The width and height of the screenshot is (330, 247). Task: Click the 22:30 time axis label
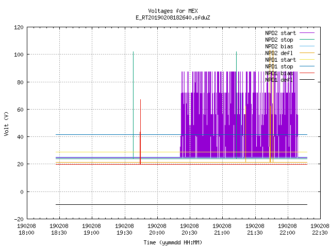pos(320,233)
